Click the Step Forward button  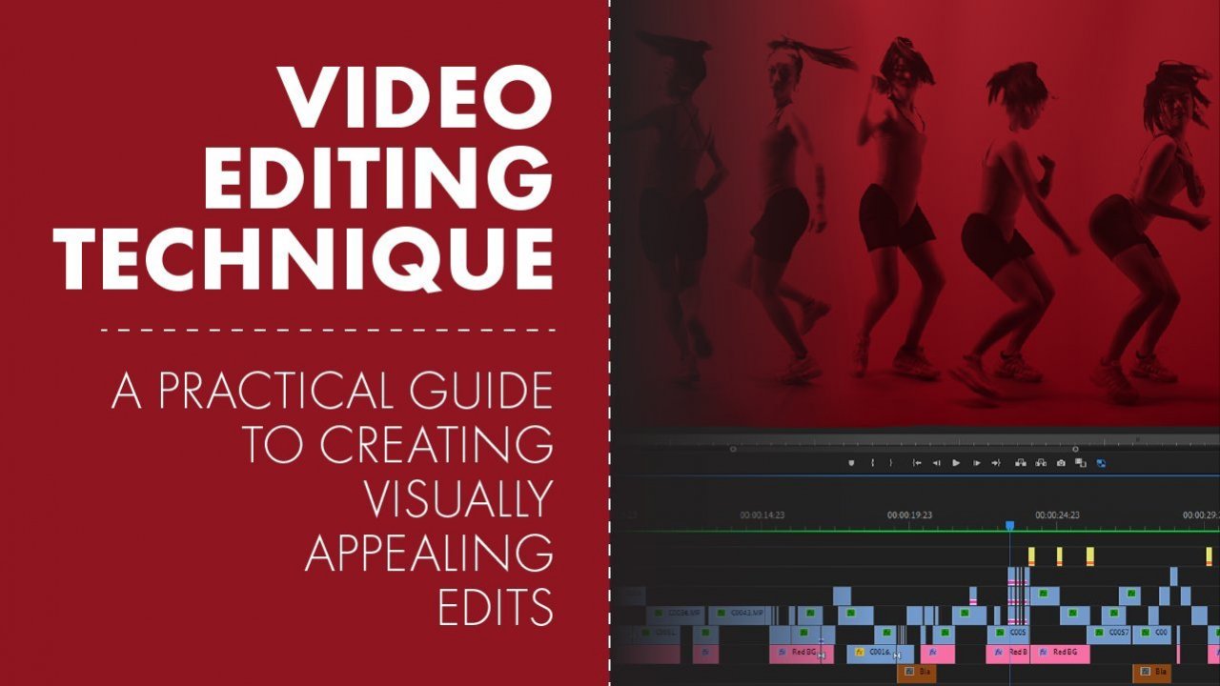(978, 463)
